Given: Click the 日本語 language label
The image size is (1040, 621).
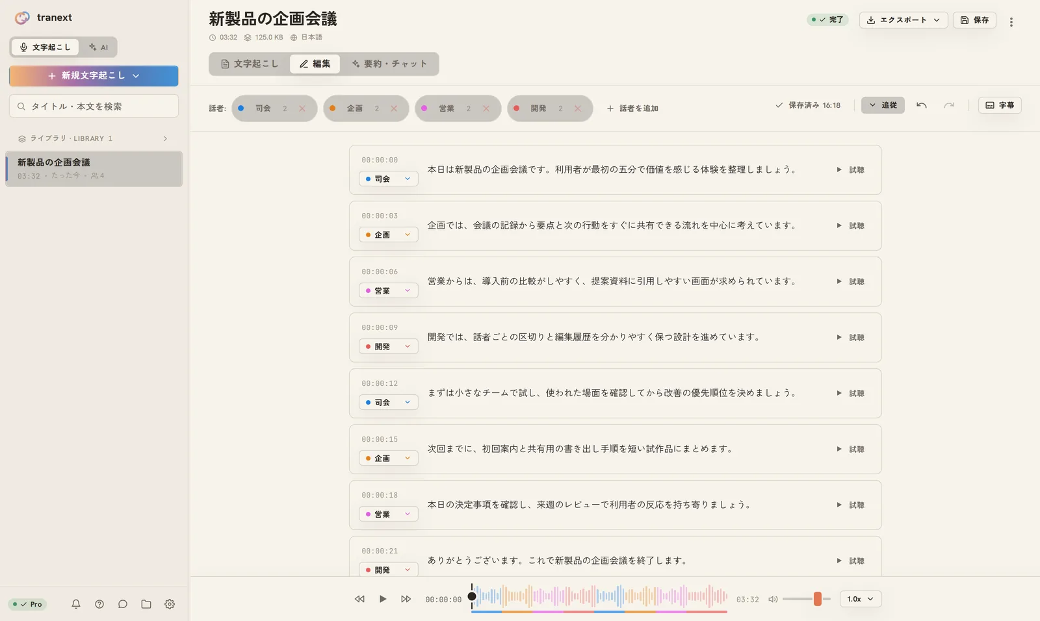Looking at the screenshot, I should (306, 37).
